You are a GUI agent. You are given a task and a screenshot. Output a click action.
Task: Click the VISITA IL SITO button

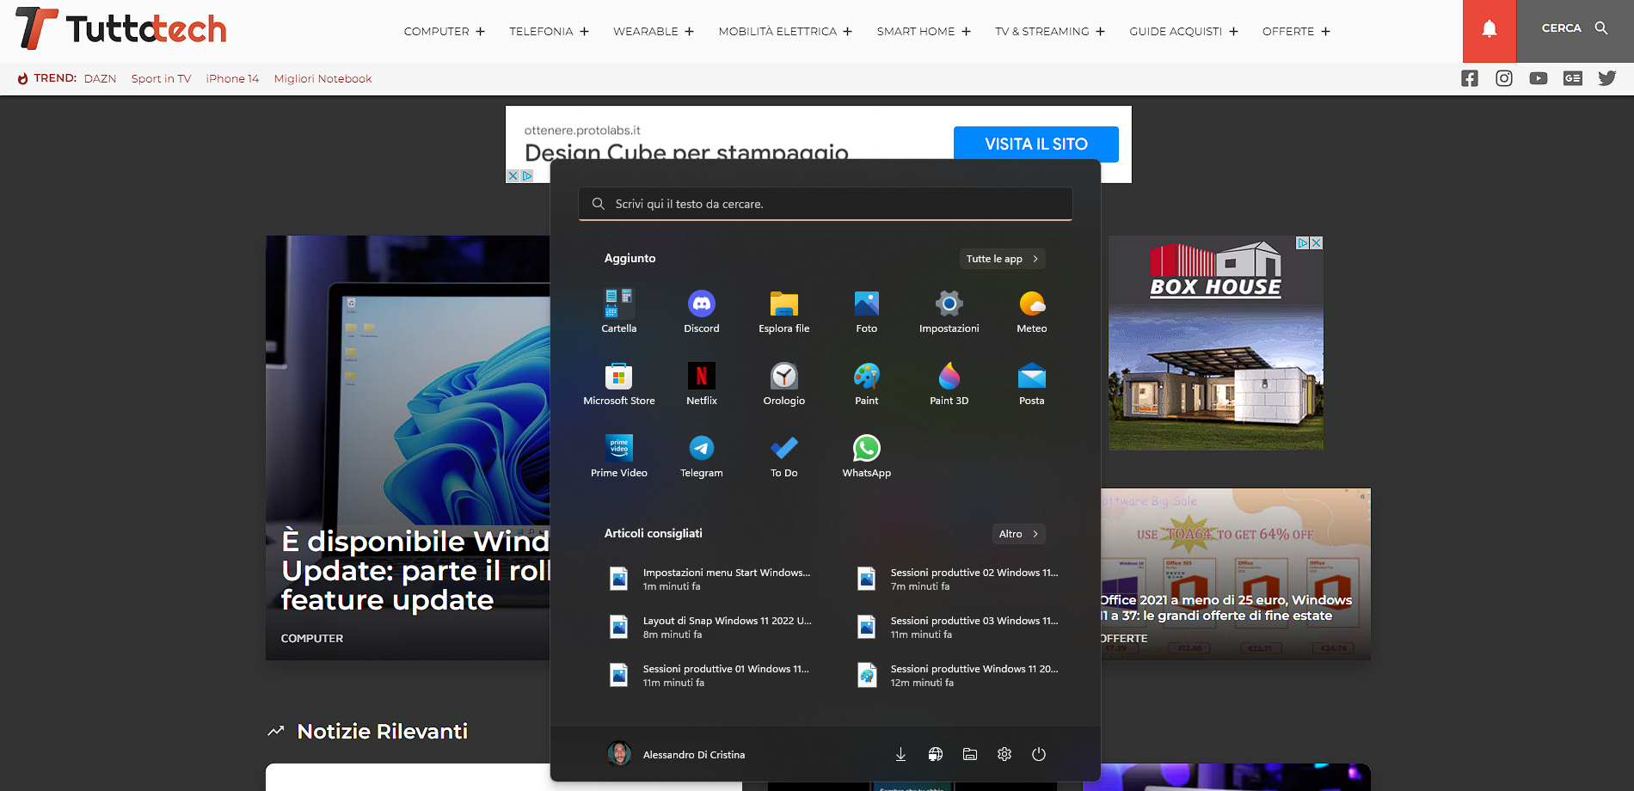pos(1035,144)
